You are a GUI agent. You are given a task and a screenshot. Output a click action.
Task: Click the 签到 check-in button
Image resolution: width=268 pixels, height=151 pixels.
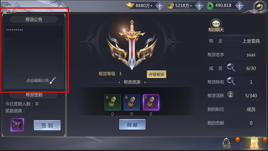point(47,125)
